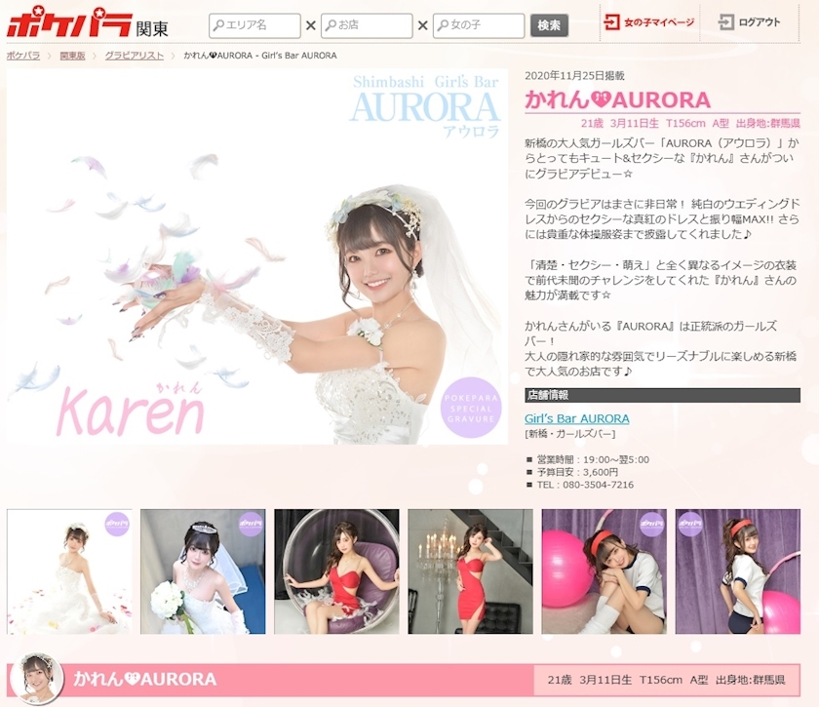Open thumbnail of red dress beside chandelier
Image resolution: width=819 pixels, height=707 pixels.
pyautogui.click(x=470, y=571)
